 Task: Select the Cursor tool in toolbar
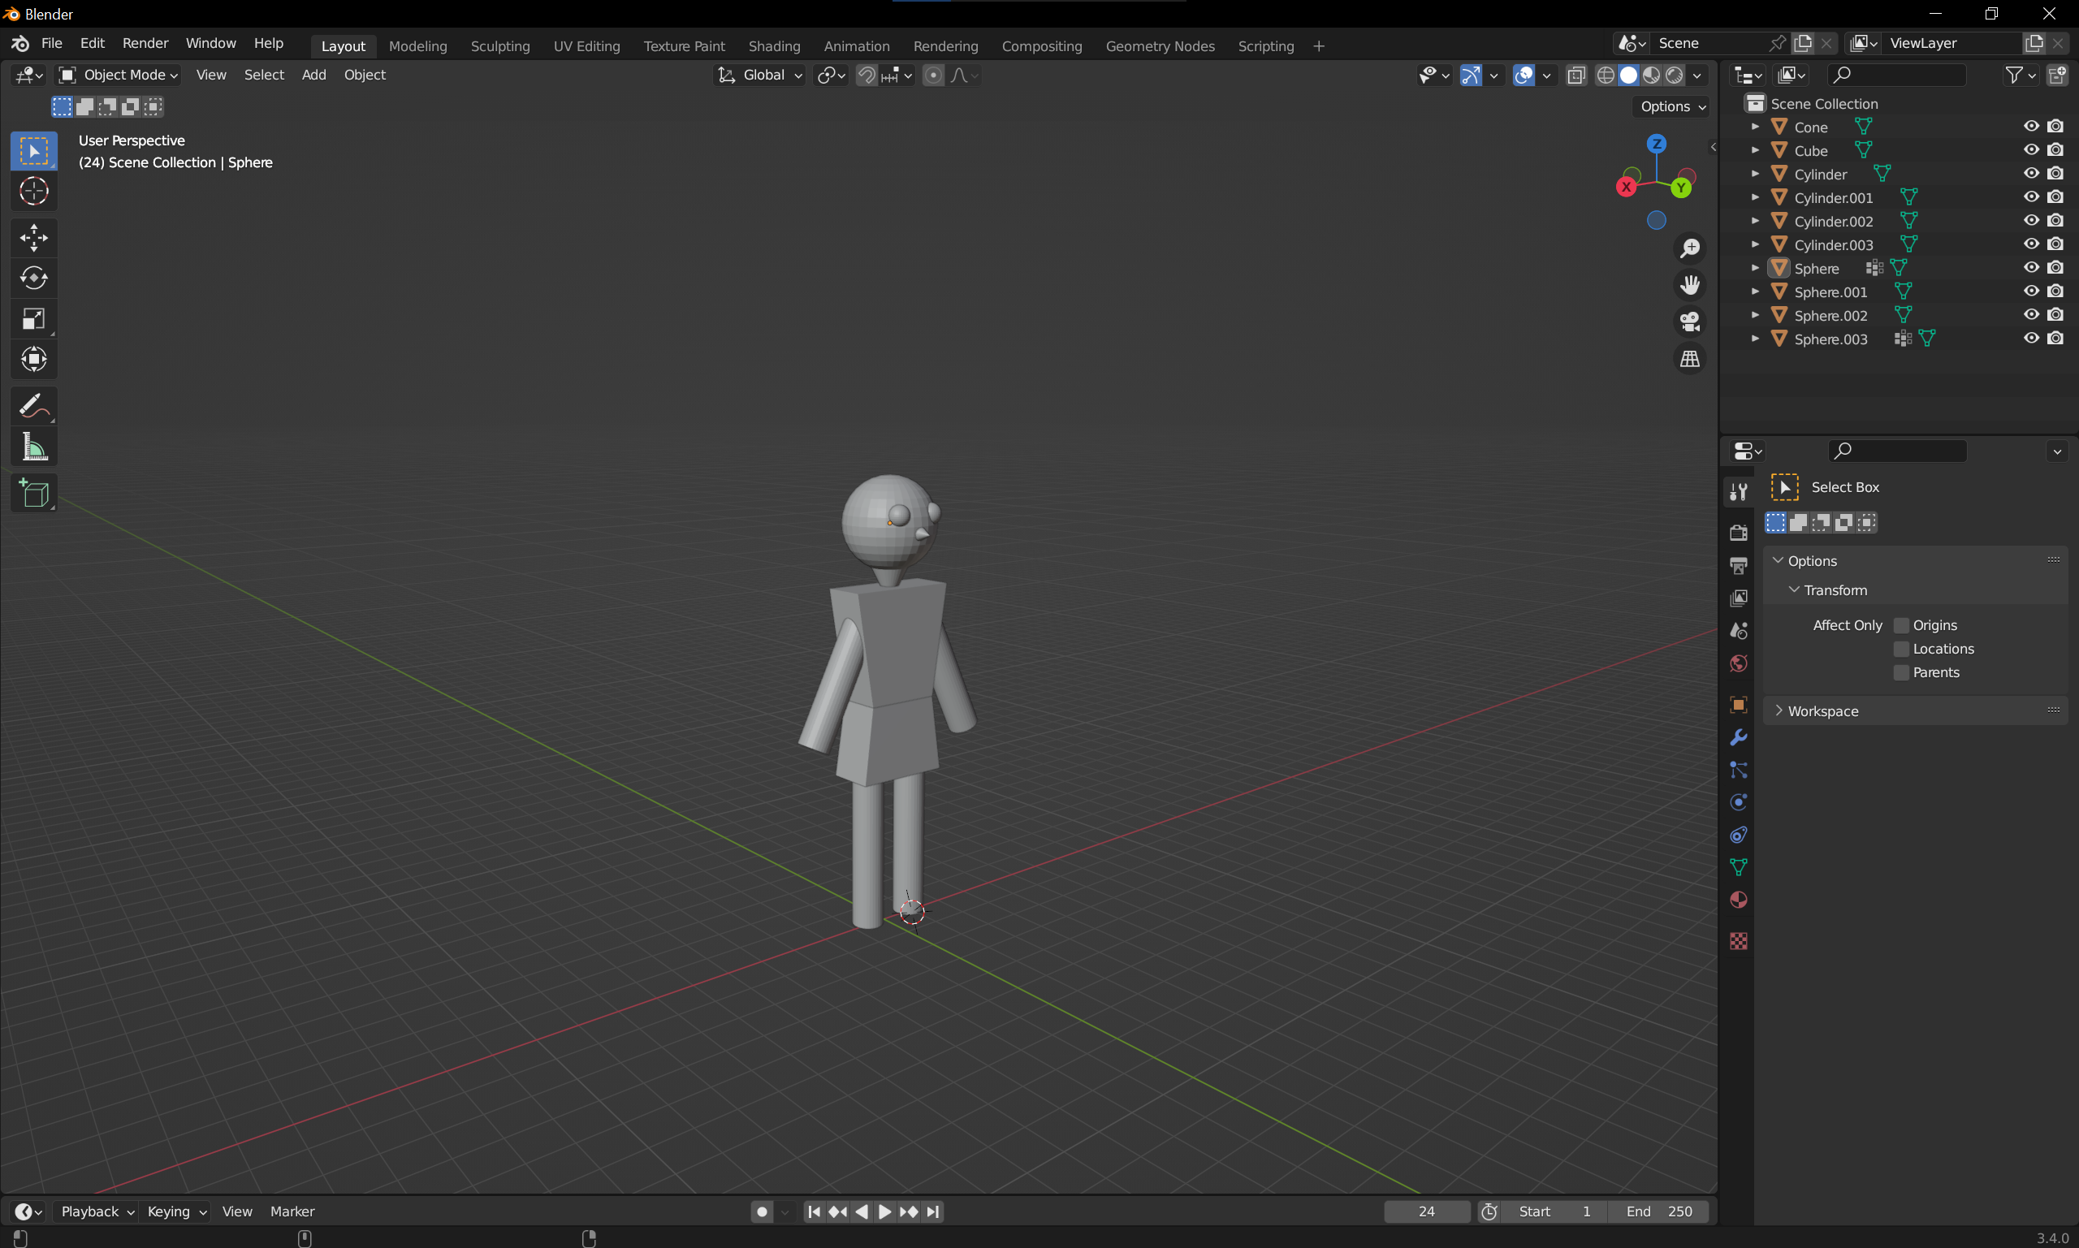tap(33, 192)
